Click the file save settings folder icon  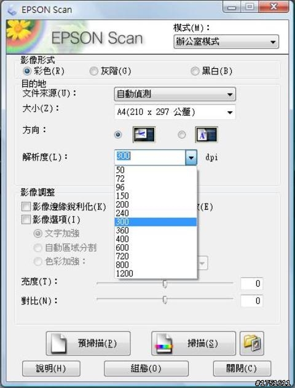[x=252, y=344]
